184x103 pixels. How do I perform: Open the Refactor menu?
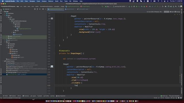click(x=51, y=1)
